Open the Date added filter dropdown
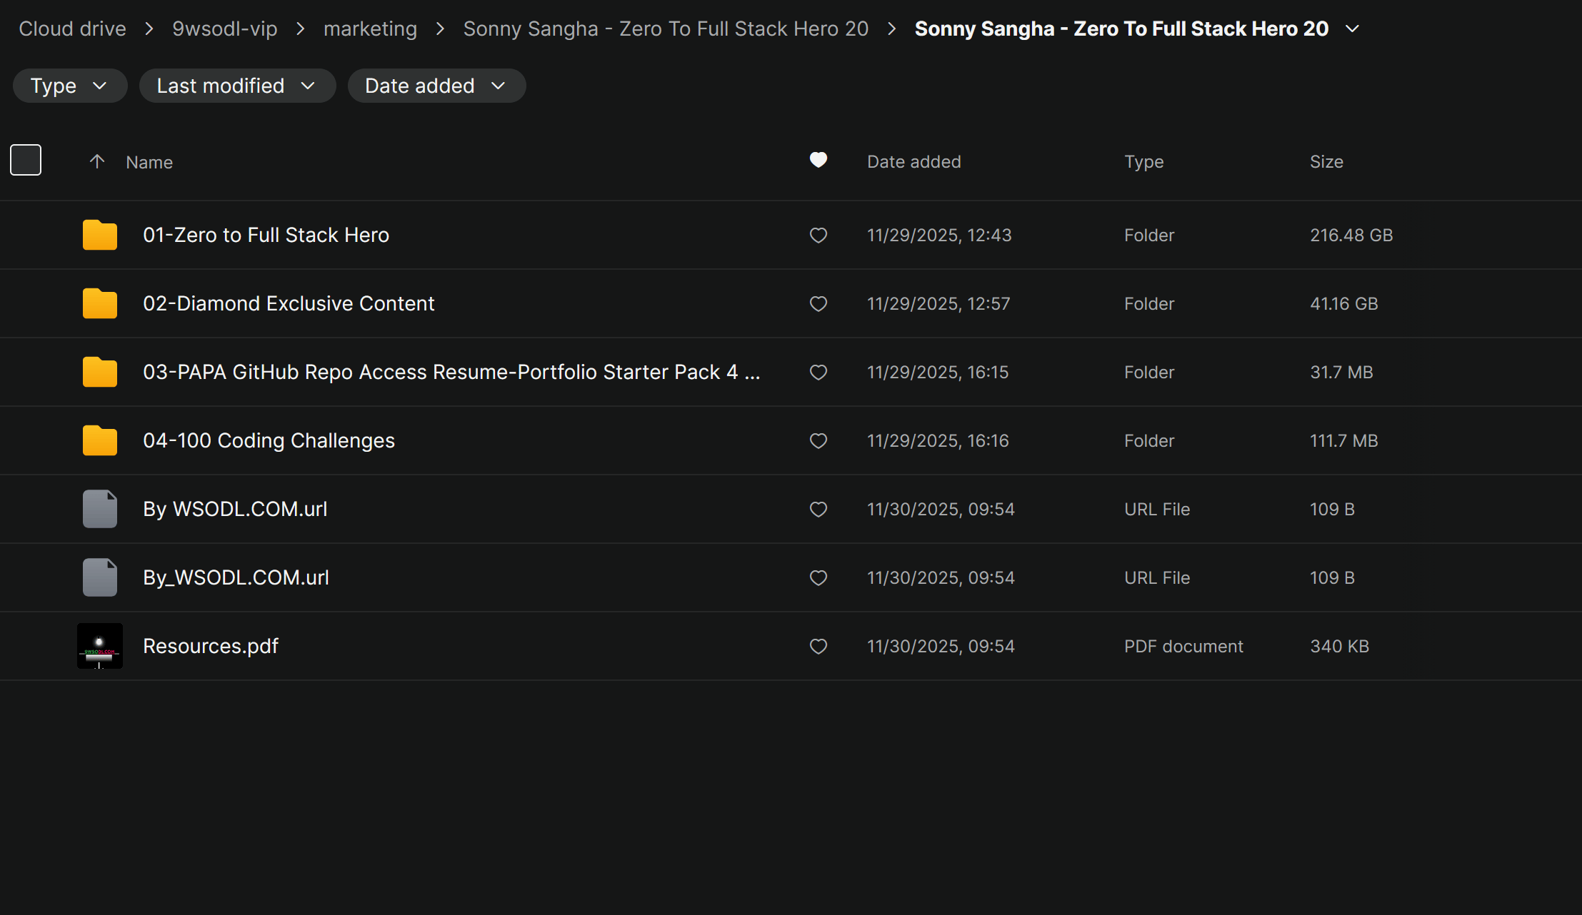1582x915 pixels. click(x=436, y=86)
